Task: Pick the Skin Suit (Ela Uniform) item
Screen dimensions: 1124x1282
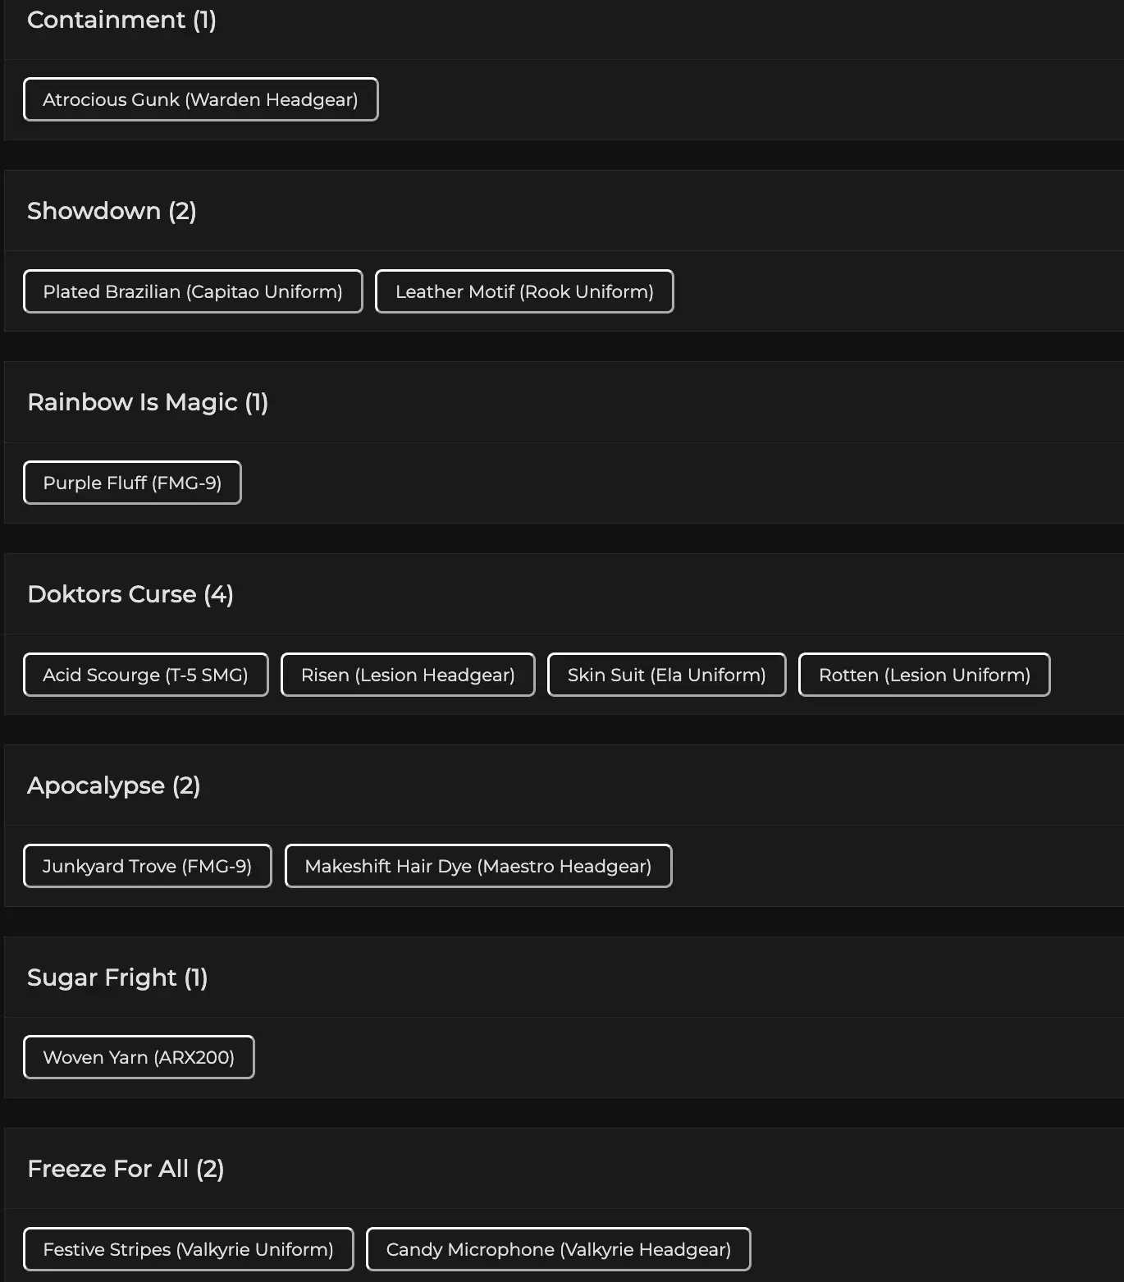Action: (x=666, y=675)
